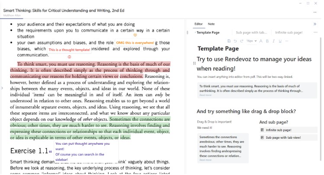Redo the last edit in editor

click(242, 41)
